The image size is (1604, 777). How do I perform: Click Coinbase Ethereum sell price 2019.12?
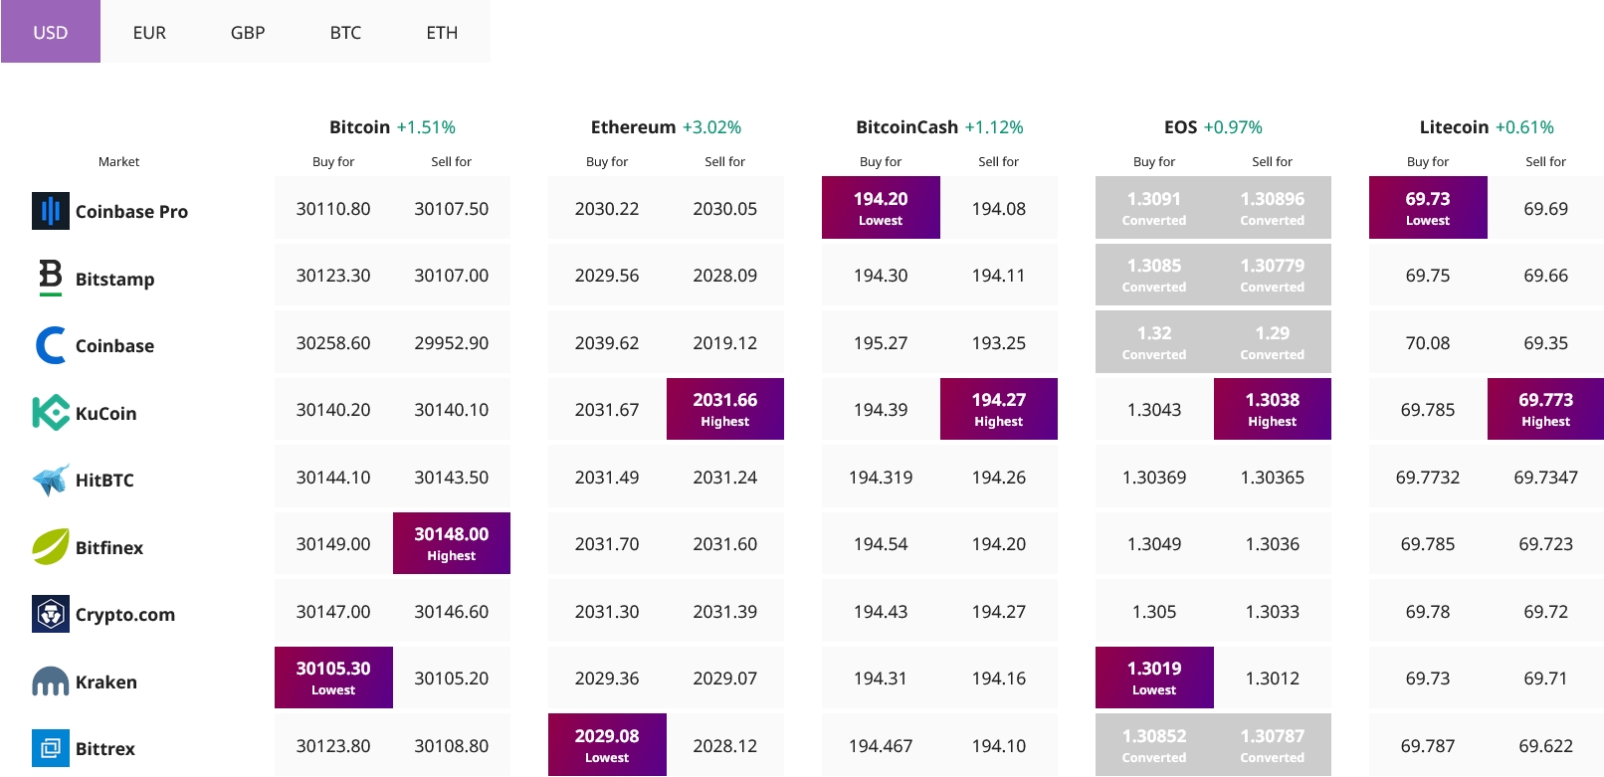click(x=725, y=343)
